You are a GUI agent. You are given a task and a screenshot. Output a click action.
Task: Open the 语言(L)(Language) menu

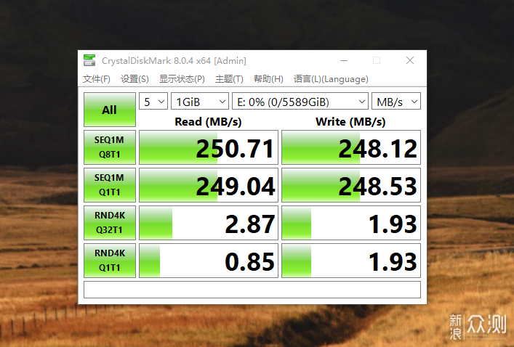(x=331, y=79)
